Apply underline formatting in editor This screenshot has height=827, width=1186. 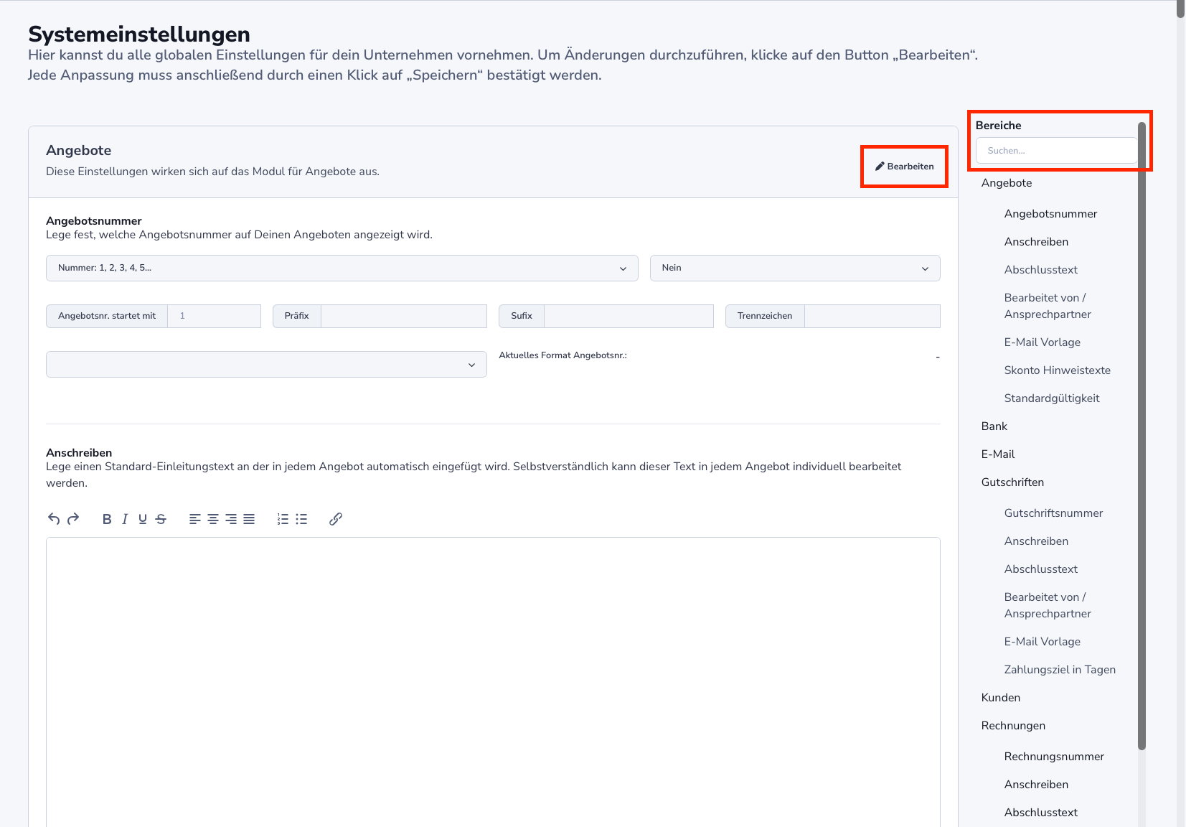(143, 519)
